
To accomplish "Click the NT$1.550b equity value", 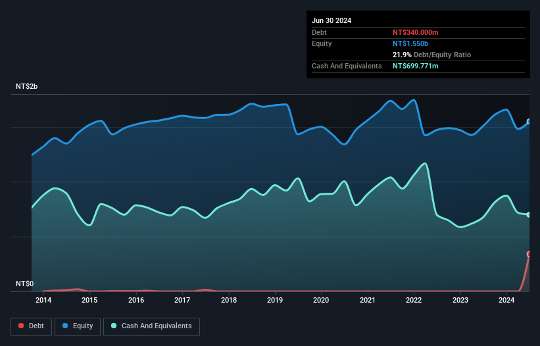I will (x=410, y=43).
